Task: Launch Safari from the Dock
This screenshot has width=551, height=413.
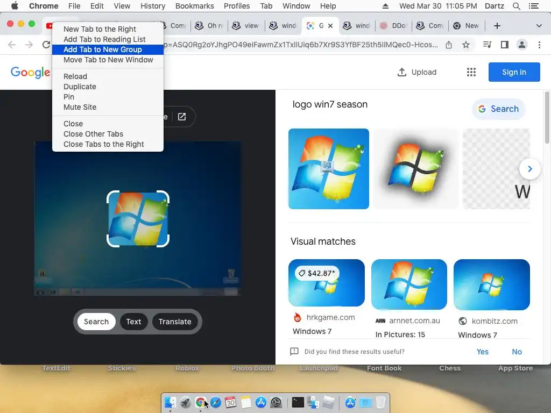Action: tap(215, 402)
